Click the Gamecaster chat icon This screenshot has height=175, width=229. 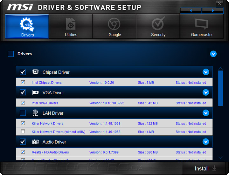202,24
